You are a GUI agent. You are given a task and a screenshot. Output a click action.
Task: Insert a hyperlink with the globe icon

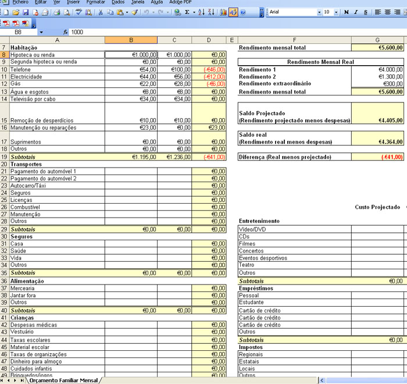tap(177, 12)
